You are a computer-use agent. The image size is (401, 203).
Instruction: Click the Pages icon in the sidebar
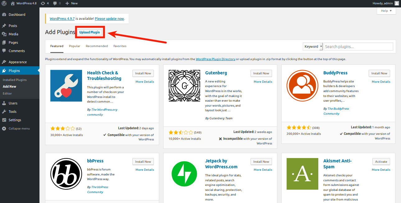coord(4,42)
